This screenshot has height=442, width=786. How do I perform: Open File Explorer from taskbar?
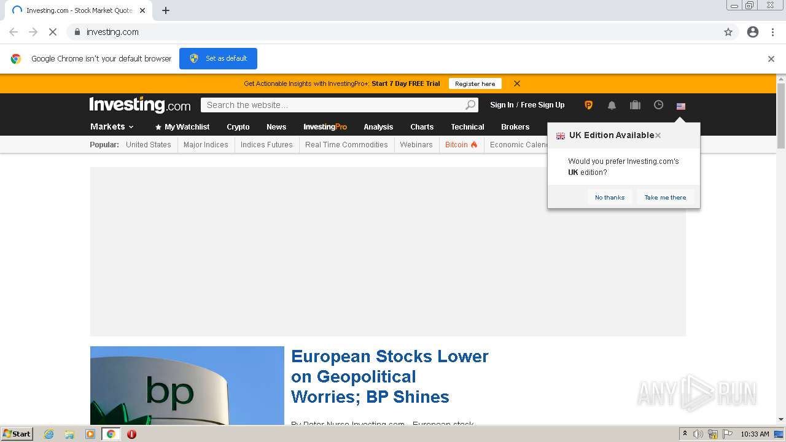point(69,434)
